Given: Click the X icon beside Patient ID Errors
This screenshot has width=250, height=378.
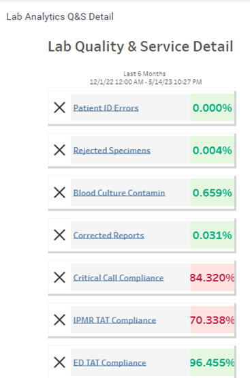Looking at the screenshot, I should click(x=59, y=108).
